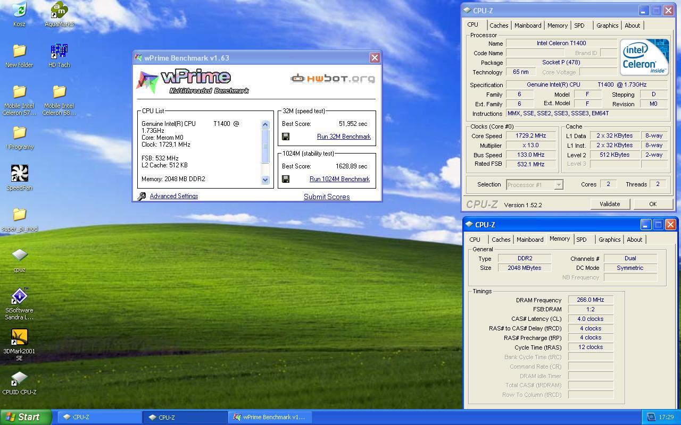Open SPD tab in upper CPU-Z window

click(579, 25)
